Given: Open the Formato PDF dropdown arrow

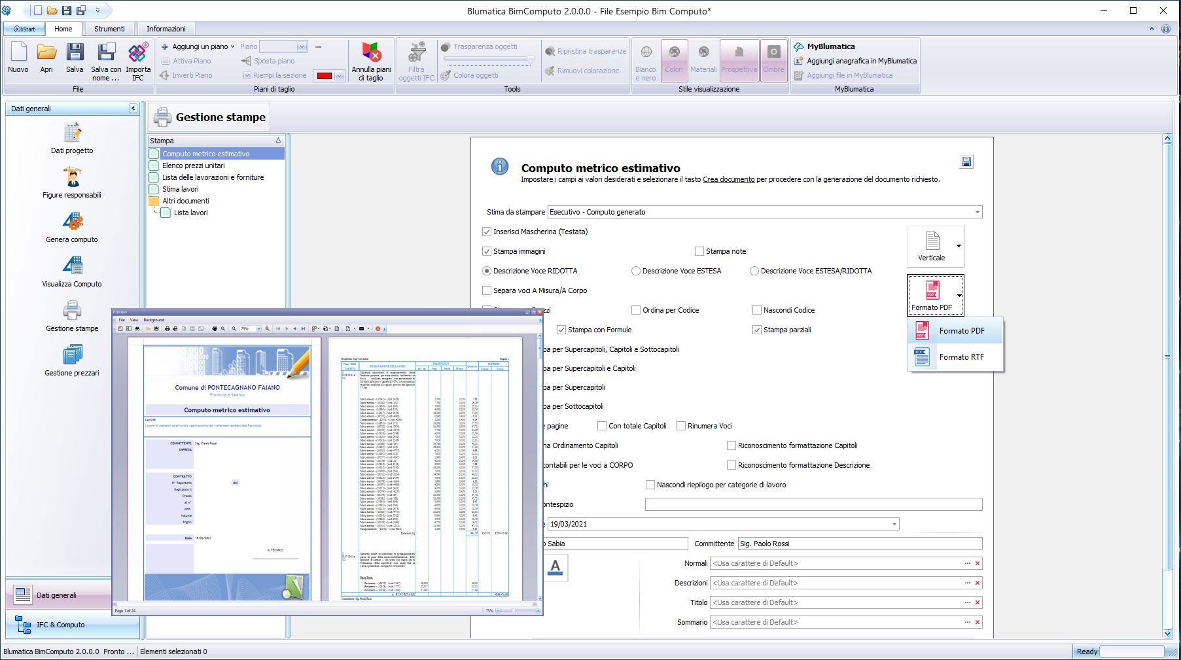Looking at the screenshot, I should coord(959,296).
